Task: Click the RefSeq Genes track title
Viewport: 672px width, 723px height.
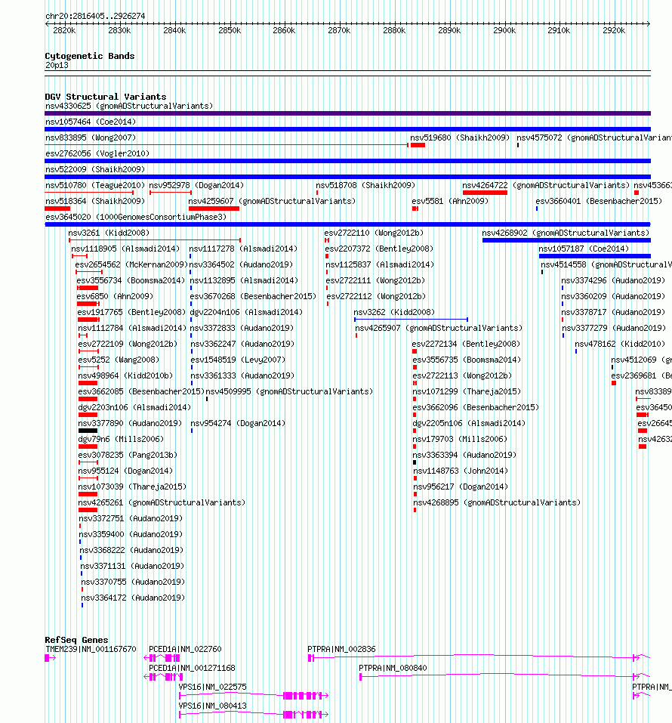Action: point(76,640)
